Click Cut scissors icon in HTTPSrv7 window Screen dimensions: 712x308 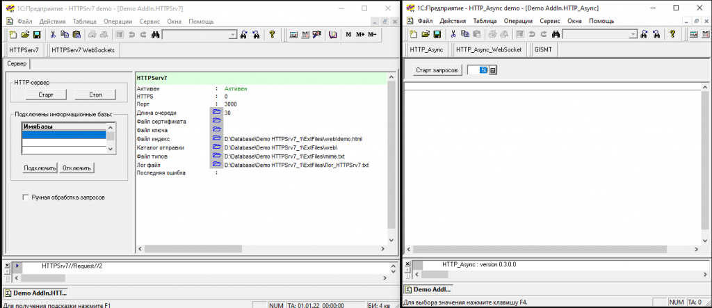53,34
